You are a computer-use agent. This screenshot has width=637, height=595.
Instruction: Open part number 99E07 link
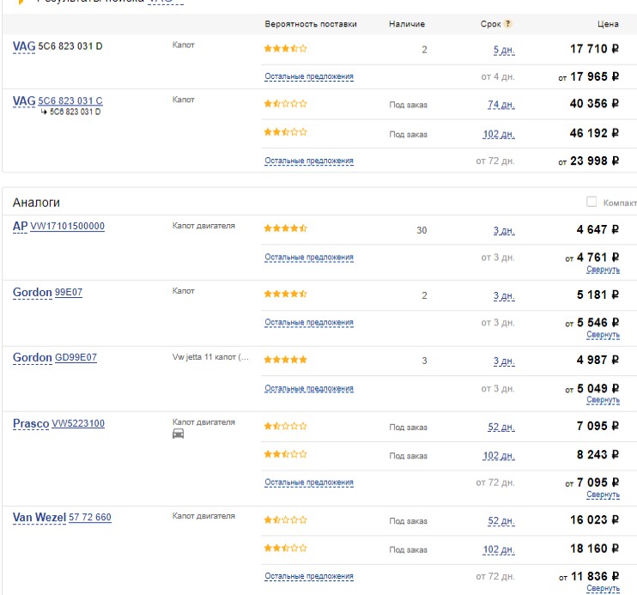(69, 293)
